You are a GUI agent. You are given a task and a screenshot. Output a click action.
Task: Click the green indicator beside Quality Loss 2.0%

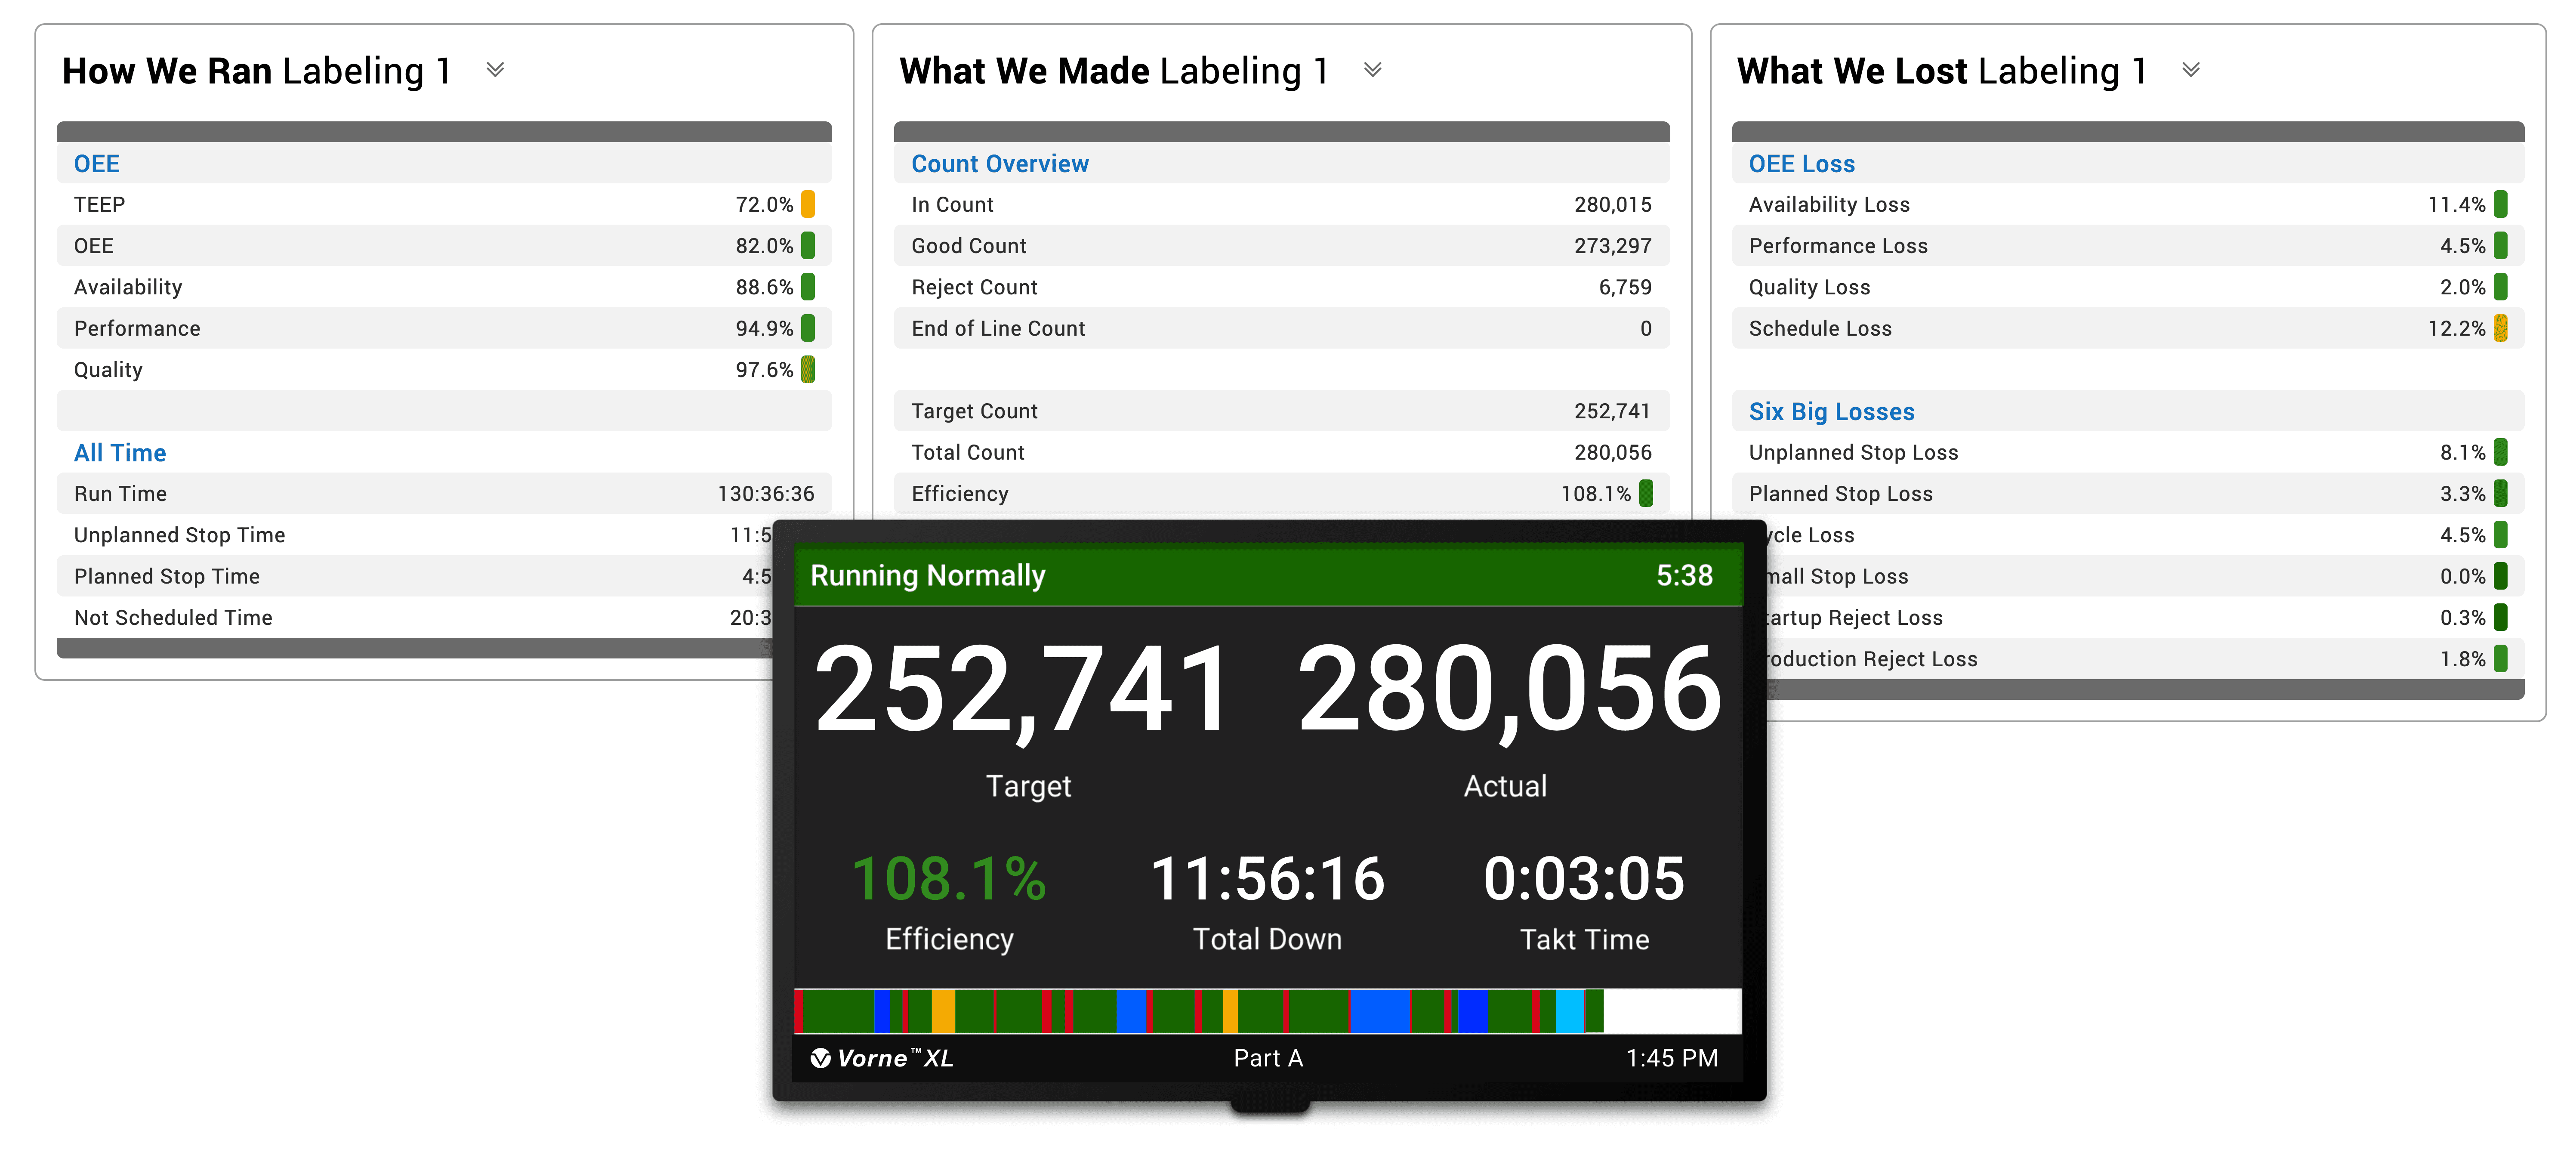click(2501, 287)
